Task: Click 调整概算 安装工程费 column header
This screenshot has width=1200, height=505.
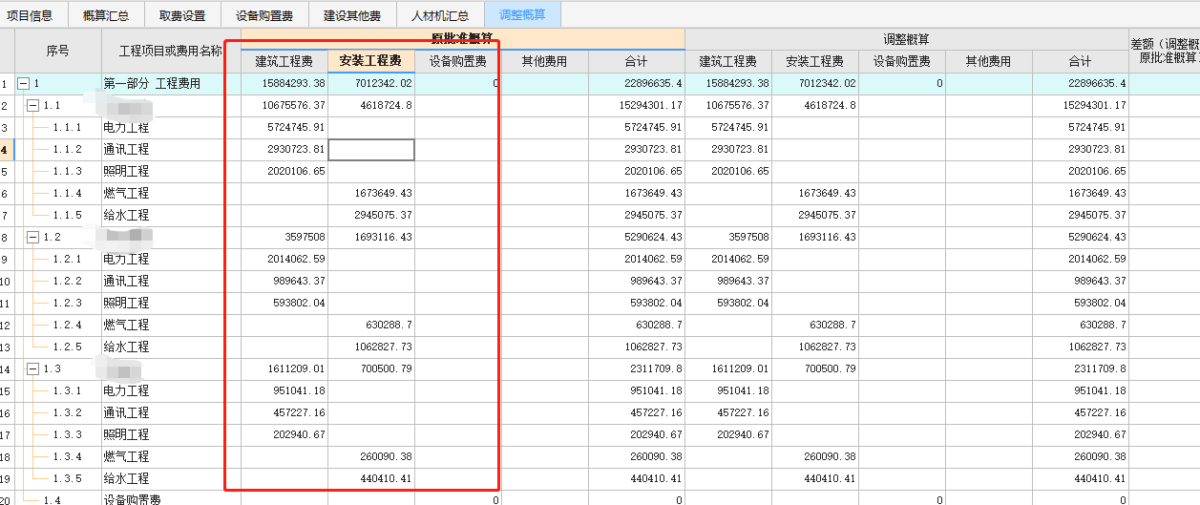Action: [815, 61]
